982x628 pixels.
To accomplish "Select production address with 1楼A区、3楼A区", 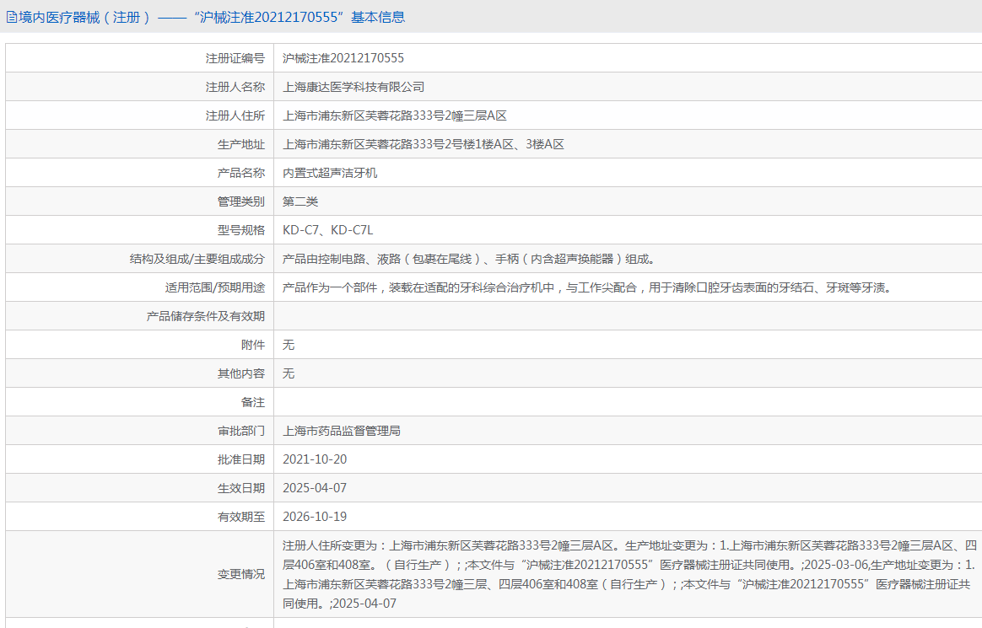I will tap(424, 144).
